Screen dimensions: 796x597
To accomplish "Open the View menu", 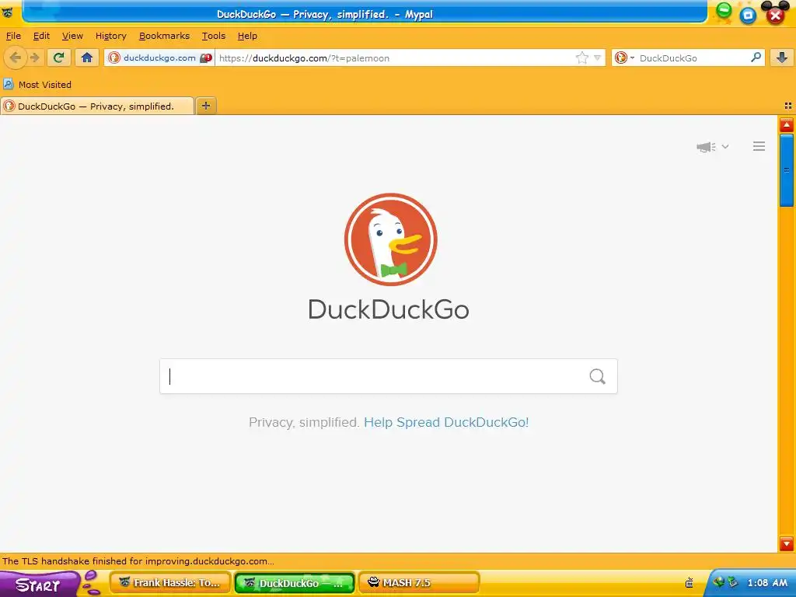I will tap(72, 36).
